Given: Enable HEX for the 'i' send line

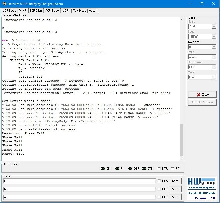Looking at the screenshot, I should pos(159,181).
